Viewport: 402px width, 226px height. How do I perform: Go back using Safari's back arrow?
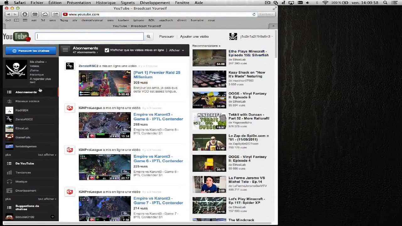[8, 14]
